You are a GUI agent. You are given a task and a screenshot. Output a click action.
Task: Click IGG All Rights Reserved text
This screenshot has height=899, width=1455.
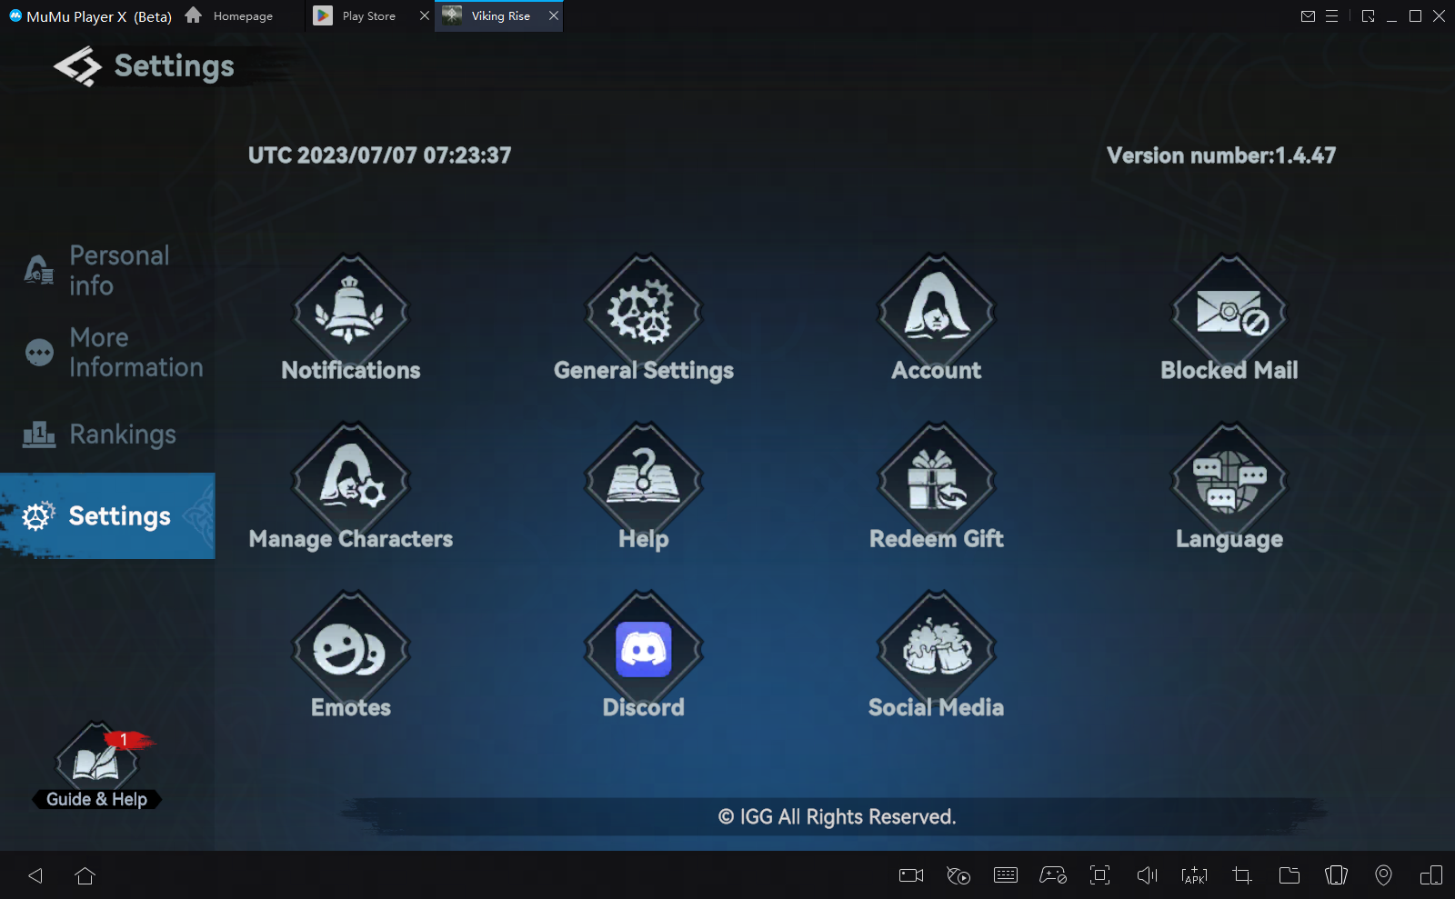pyautogui.click(x=837, y=817)
